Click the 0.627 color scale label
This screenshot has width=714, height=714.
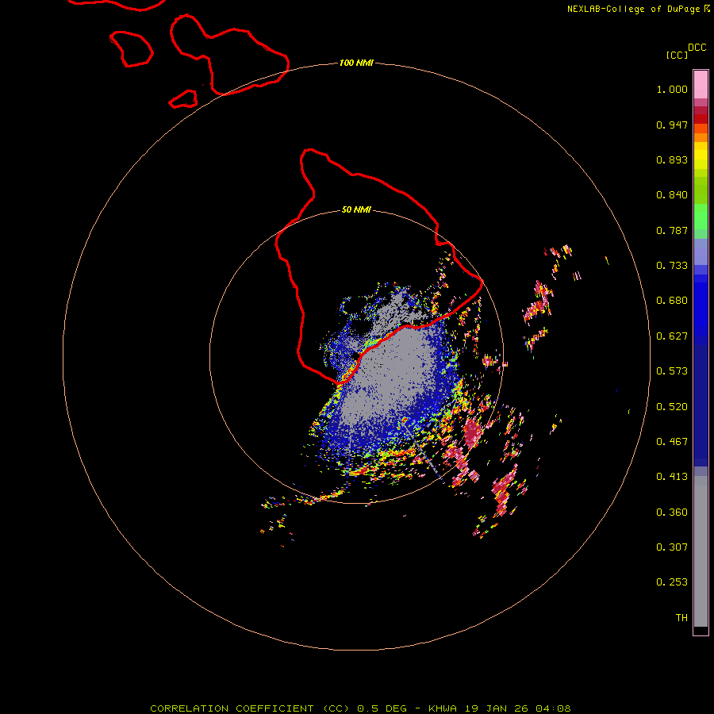click(x=672, y=336)
